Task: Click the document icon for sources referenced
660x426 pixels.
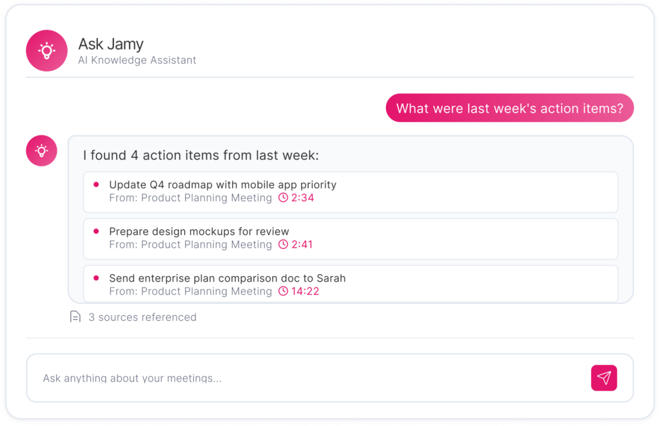Action: 75,317
